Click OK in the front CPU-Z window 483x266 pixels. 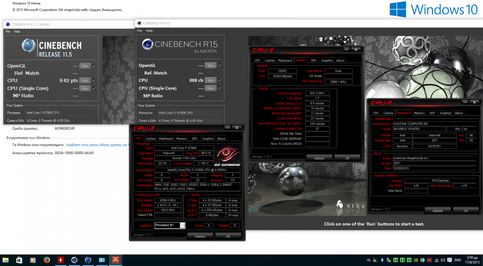click(x=228, y=236)
